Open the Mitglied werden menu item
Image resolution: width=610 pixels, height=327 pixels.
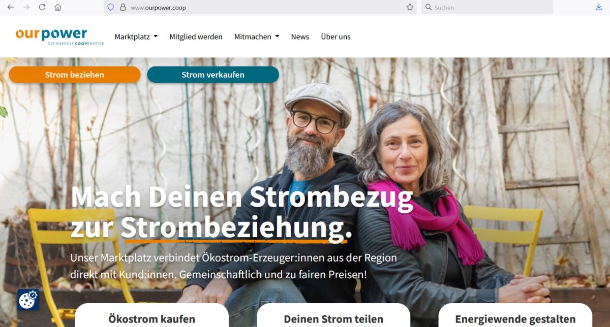(x=196, y=37)
